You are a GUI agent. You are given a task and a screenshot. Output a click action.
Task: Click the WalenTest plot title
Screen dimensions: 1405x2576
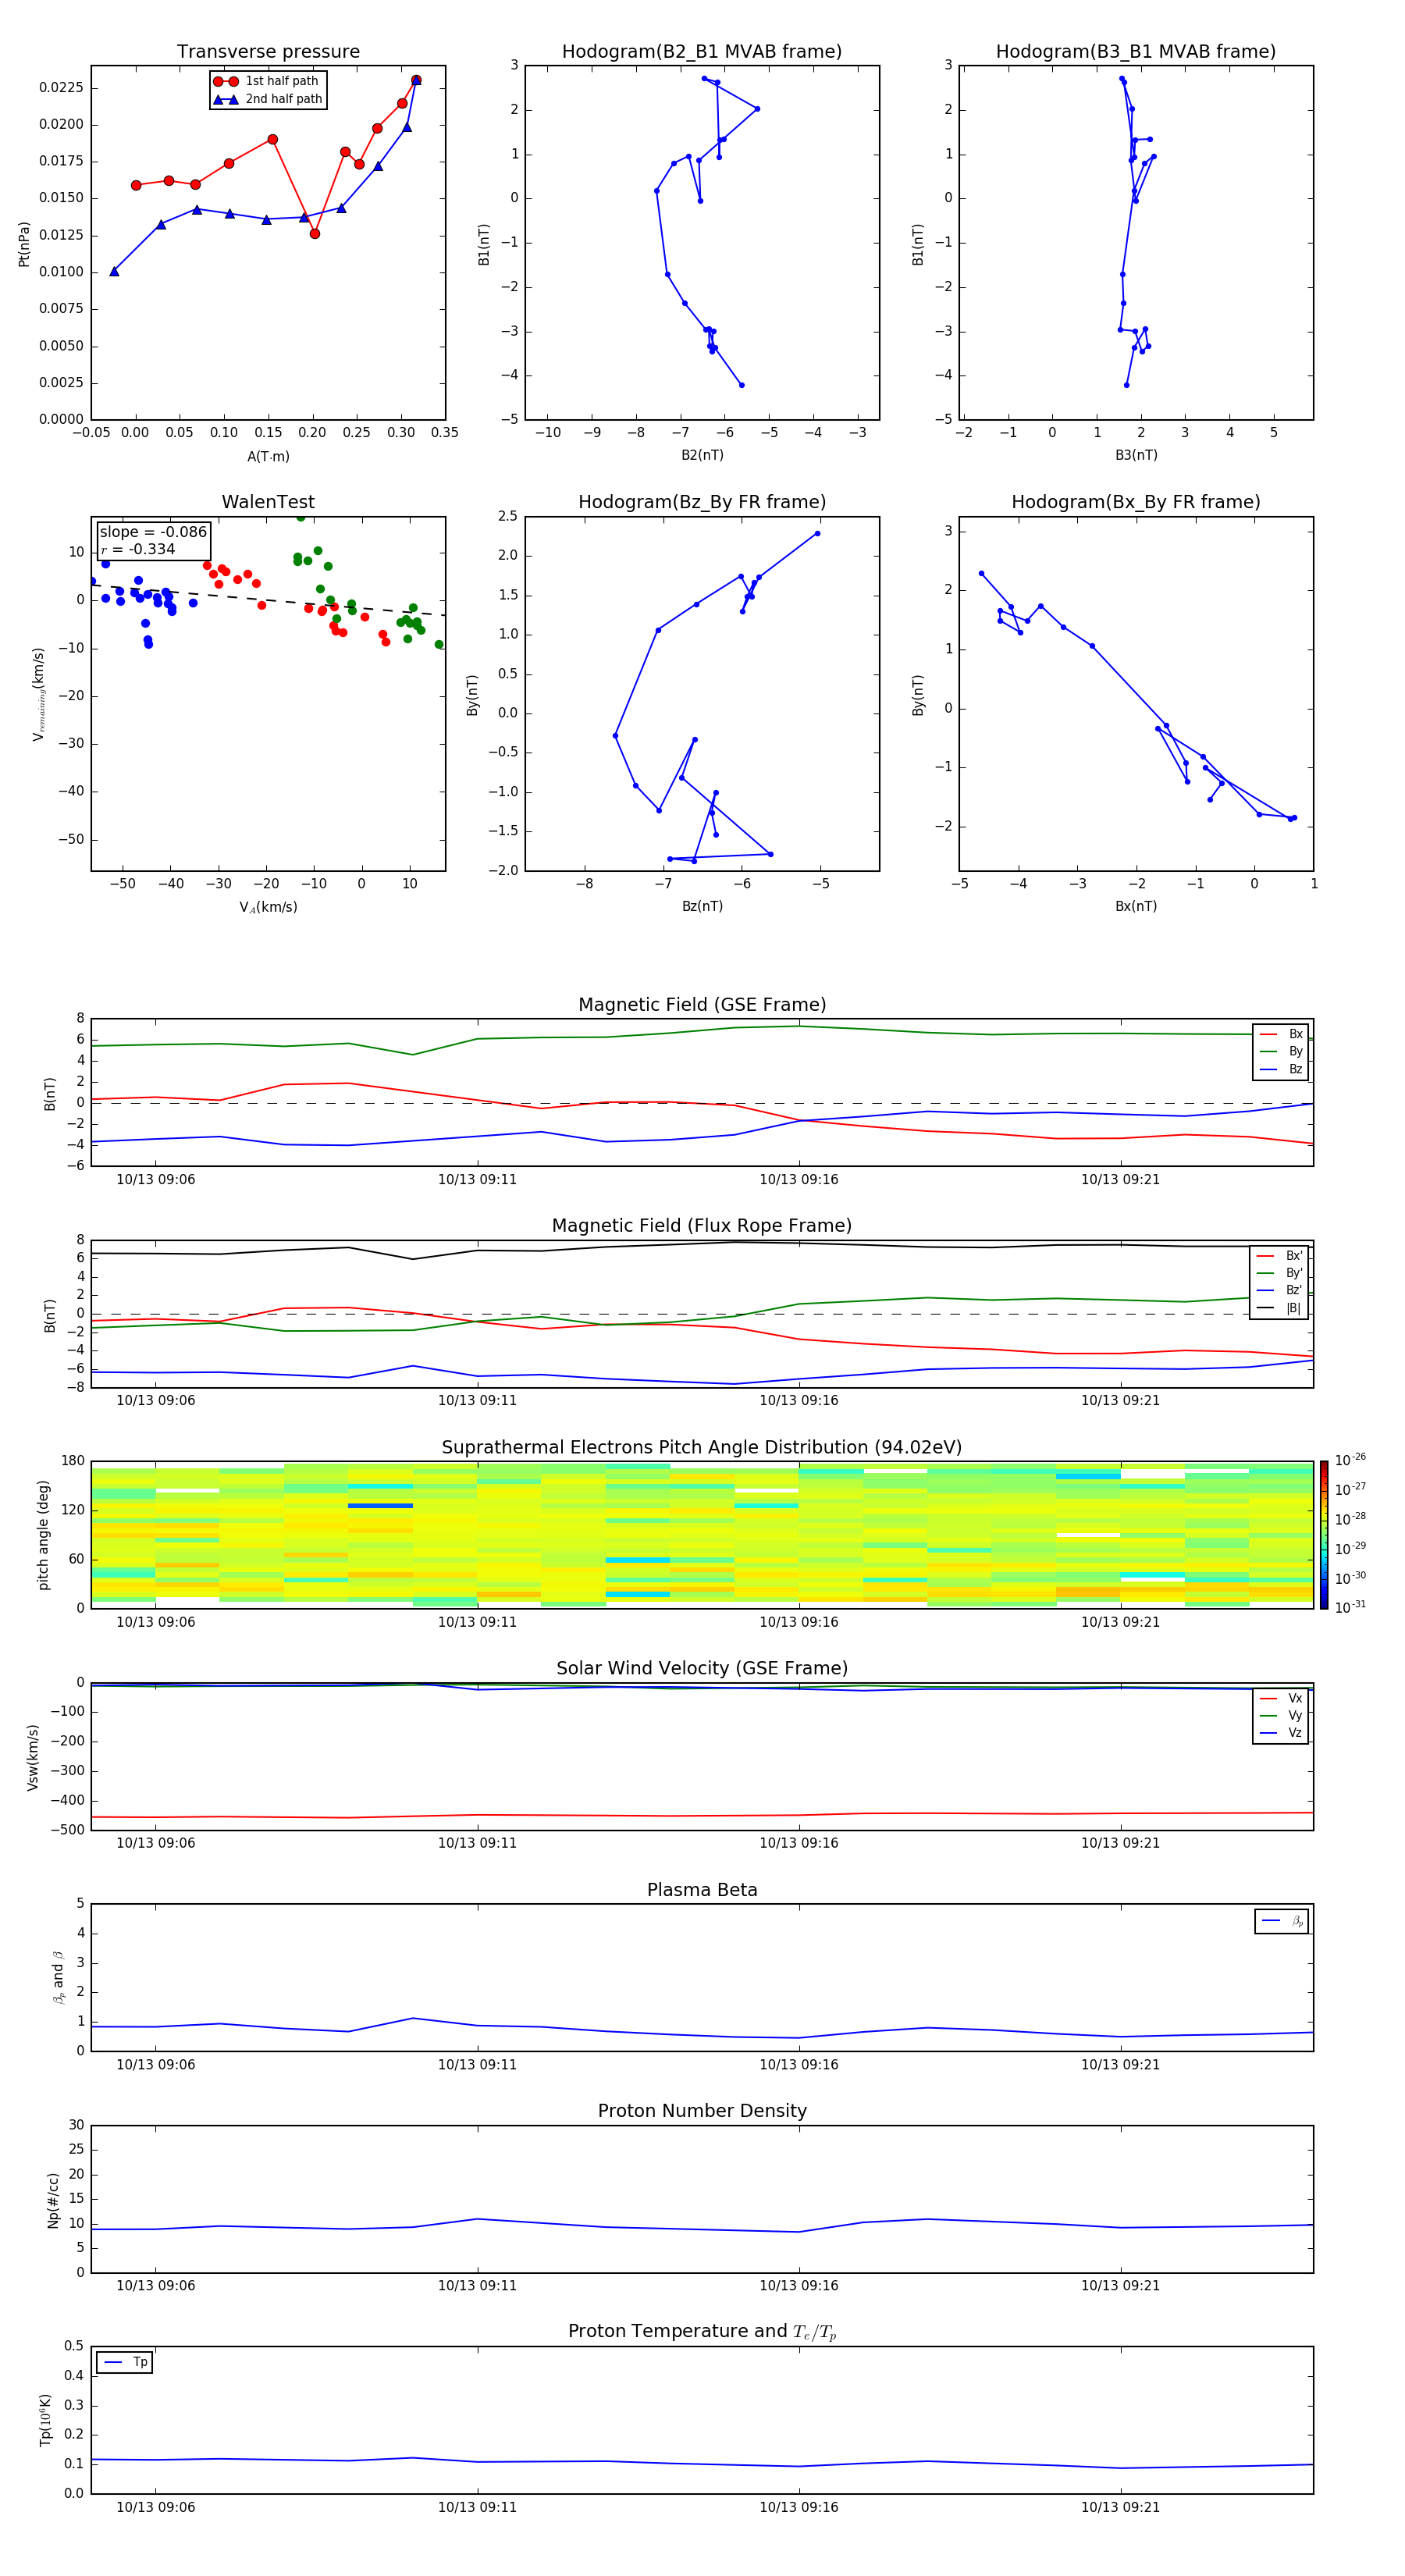click(268, 502)
